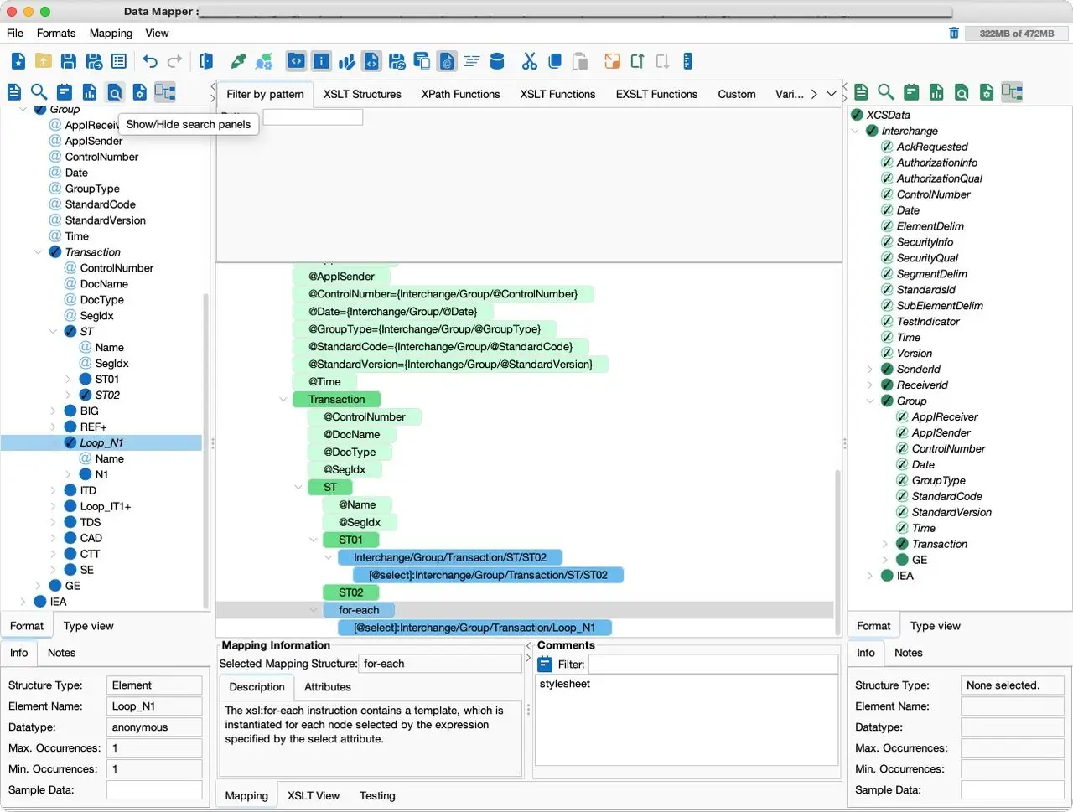Click the open folder toolbar icon
1073x812 pixels.
[44, 61]
